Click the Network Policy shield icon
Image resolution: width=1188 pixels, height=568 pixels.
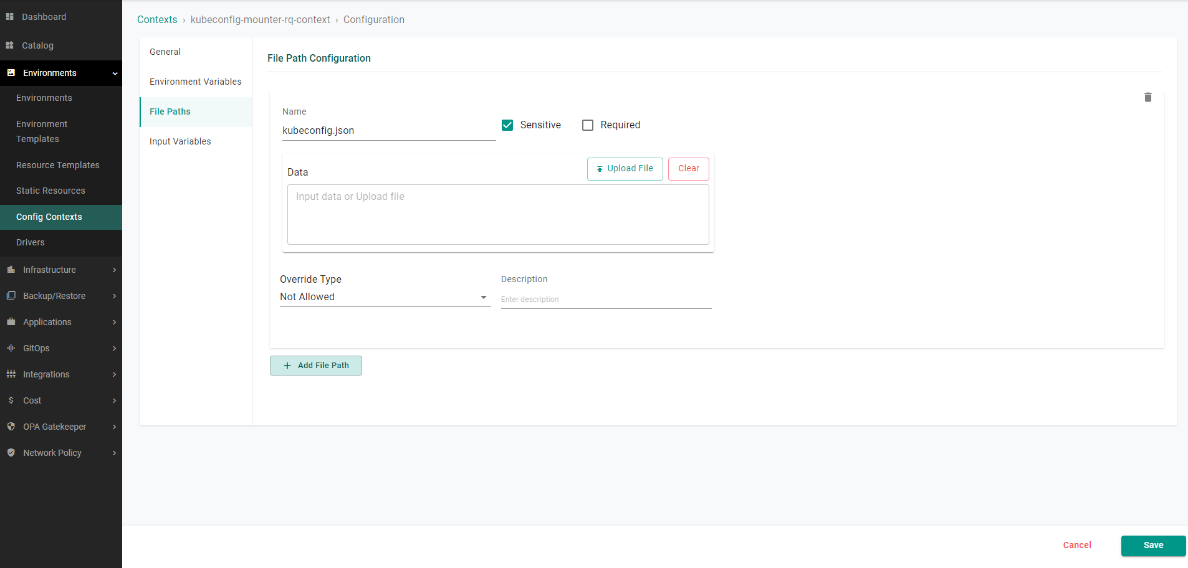click(11, 453)
